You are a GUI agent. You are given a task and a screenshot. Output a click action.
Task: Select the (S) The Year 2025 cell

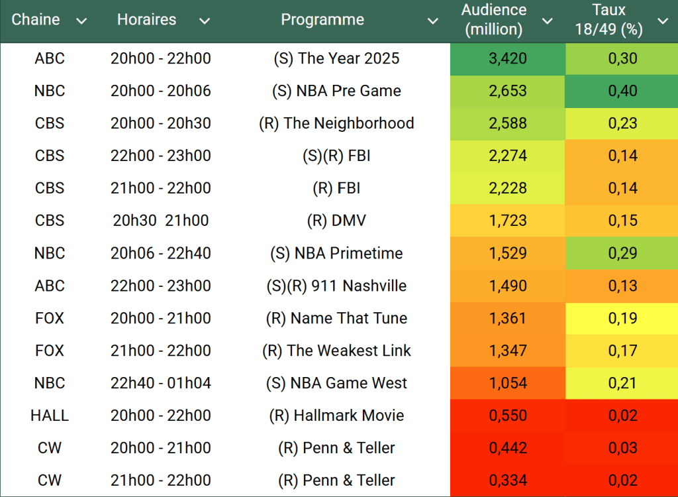pyautogui.click(x=336, y=58)
